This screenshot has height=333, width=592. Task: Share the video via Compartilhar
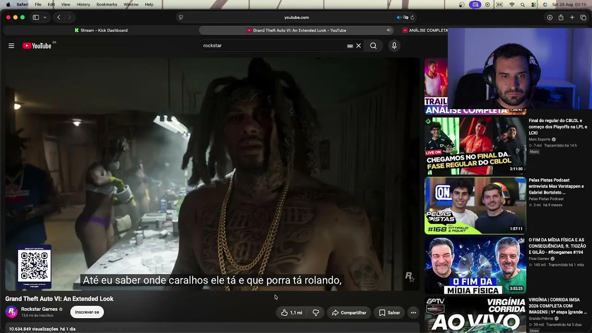point(349,313)
